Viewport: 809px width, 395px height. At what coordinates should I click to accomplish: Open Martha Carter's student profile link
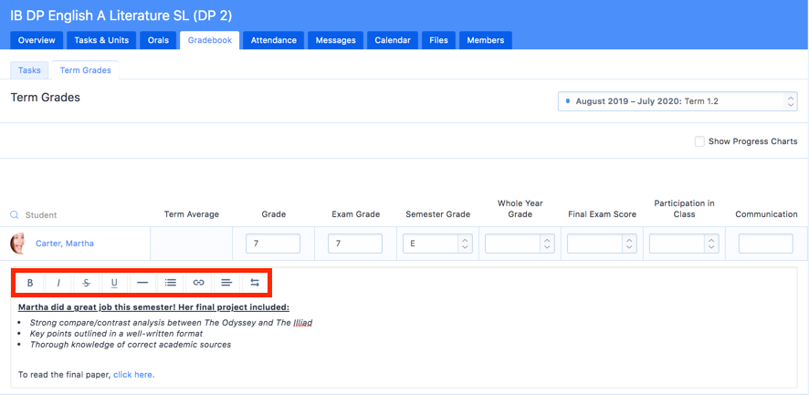click(64, 244)
